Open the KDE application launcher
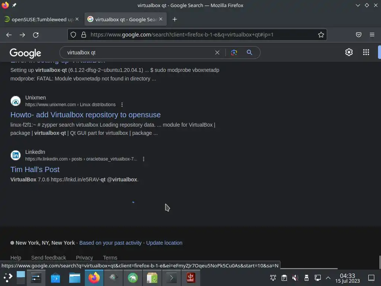The width and height of the screenshot is (381, 286). tap(8, 278)
